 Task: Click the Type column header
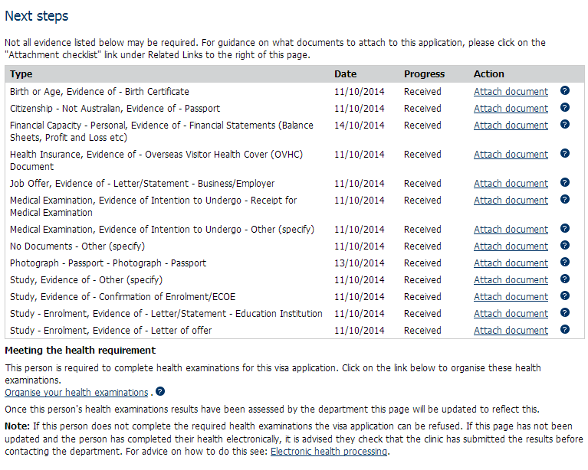coord(21,74)
